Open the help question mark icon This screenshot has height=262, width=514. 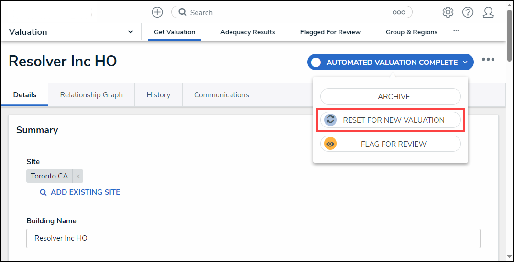click(468, 12)
